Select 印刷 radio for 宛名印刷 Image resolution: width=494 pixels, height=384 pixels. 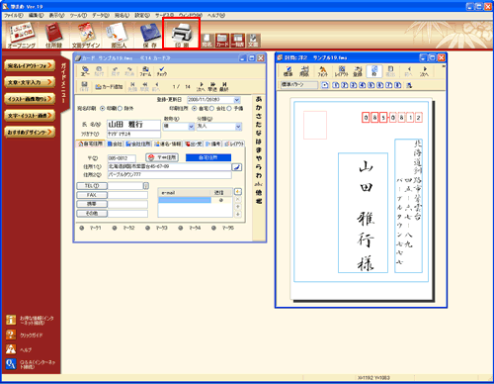103,108
